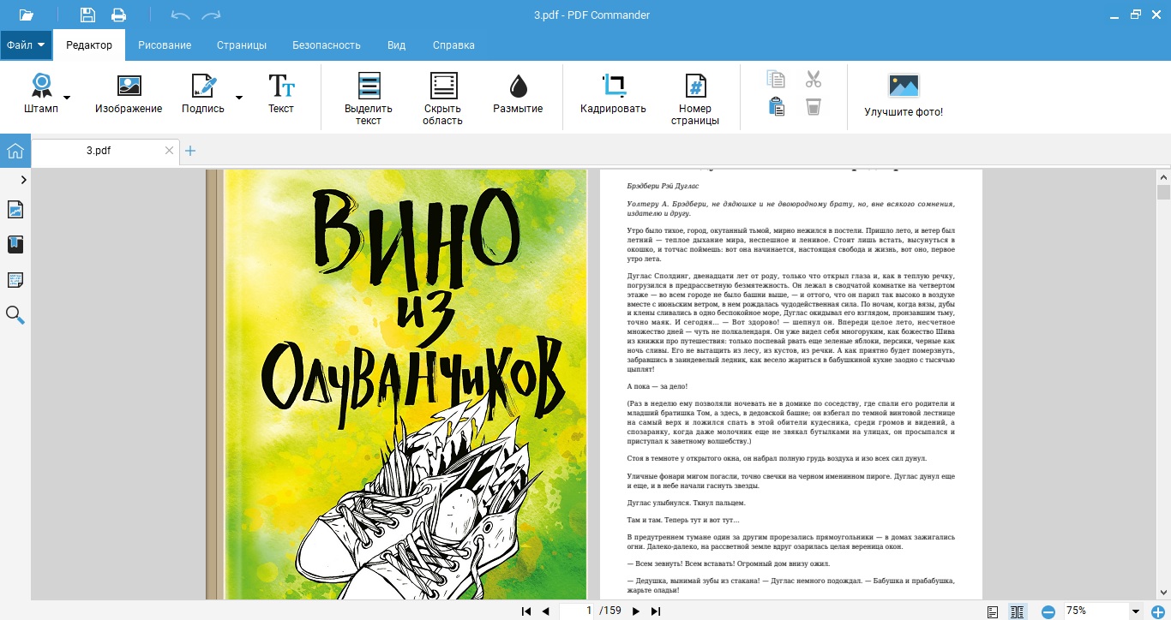Image resolution: width=1171 pixels, height=620 pixels.
Task: Expand the Stamp dropdown arrow
Action: 67,98
